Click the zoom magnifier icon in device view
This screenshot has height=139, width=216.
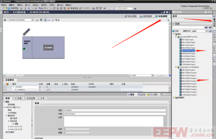pos(56,20)
